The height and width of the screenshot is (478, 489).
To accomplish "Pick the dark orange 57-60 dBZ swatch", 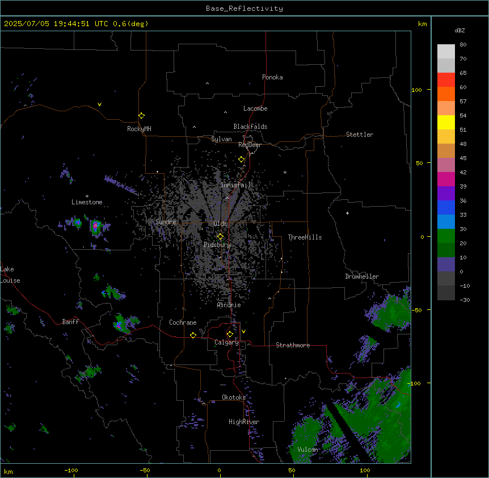I will pos(446,94).
